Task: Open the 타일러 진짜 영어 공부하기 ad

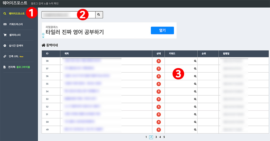Action: click(75, 32)
